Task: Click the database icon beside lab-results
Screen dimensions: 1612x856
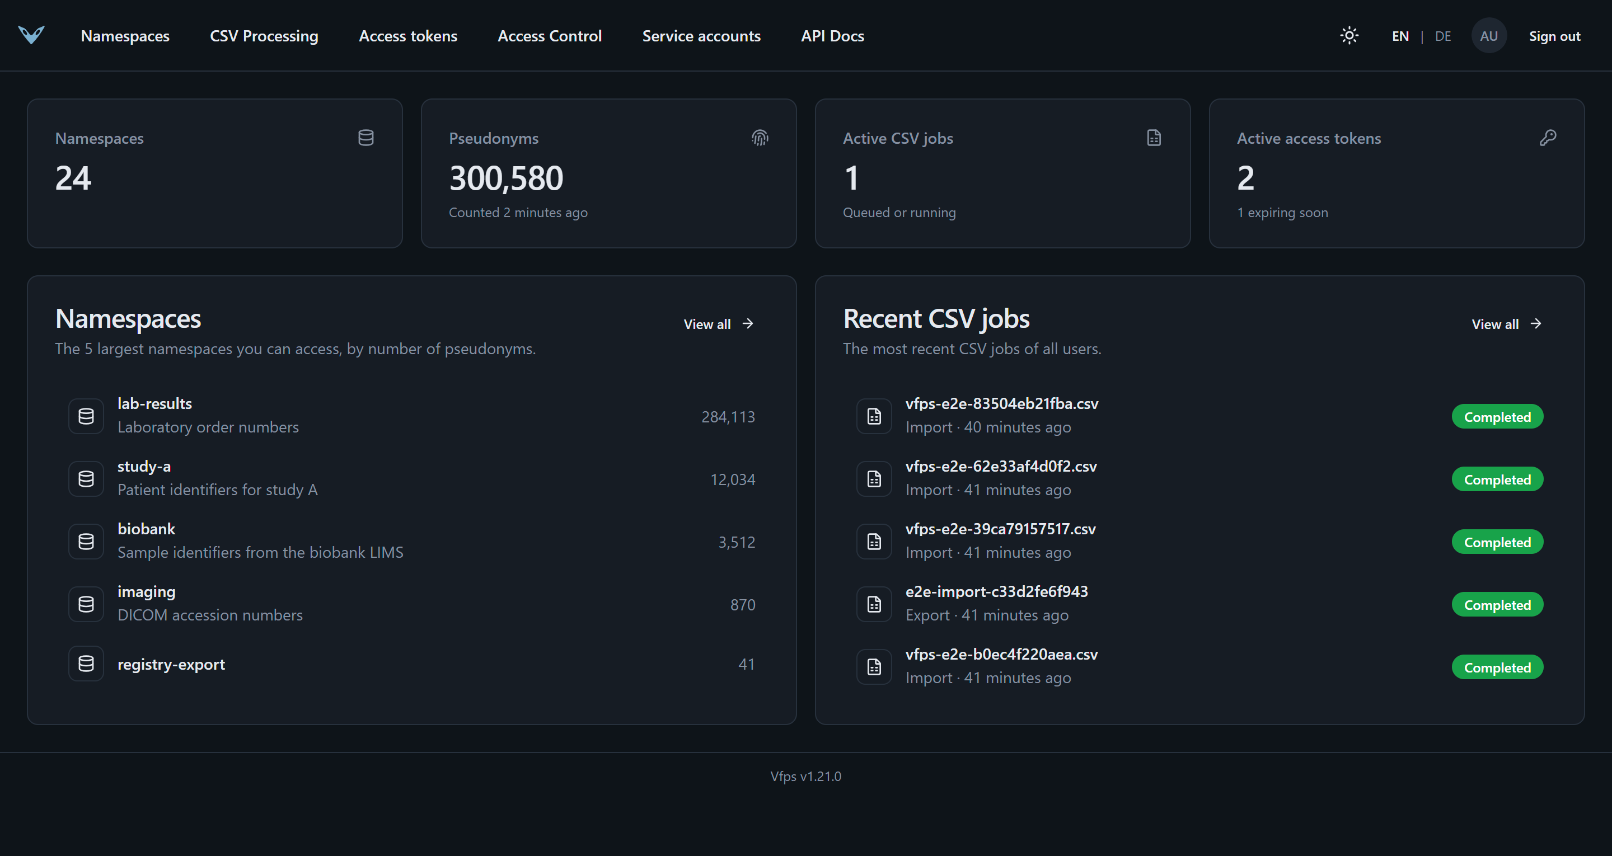Action: pyautogui.click(x=86, y=416)
